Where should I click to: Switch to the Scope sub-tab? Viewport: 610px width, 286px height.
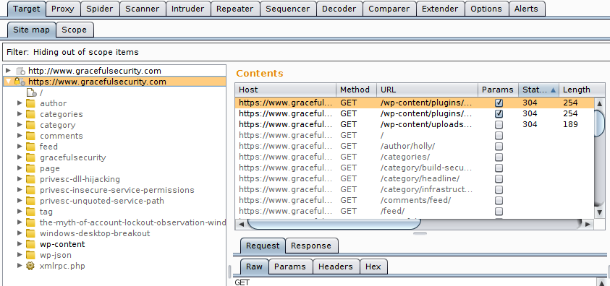[x=75, y=30]
